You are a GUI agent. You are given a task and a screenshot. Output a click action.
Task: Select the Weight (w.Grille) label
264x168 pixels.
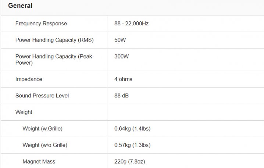42,129
